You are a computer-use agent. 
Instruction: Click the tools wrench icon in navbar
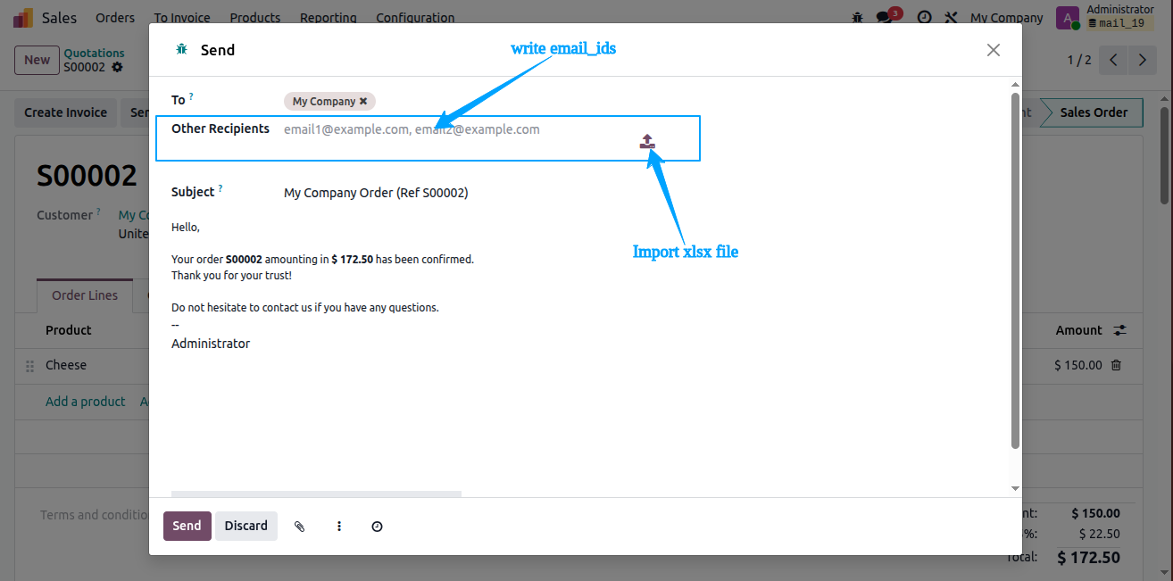coord(951,18)
